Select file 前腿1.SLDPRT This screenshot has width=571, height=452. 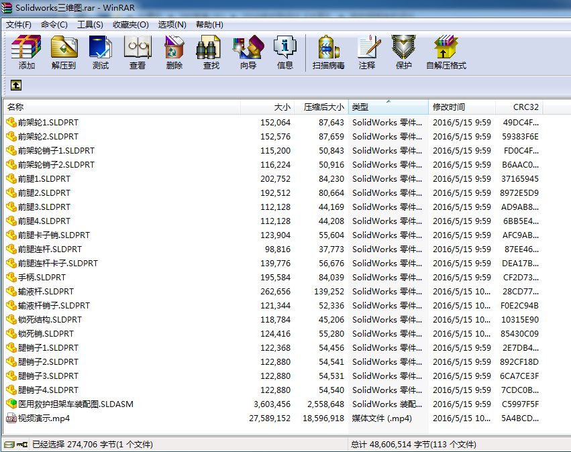(44, 179)
